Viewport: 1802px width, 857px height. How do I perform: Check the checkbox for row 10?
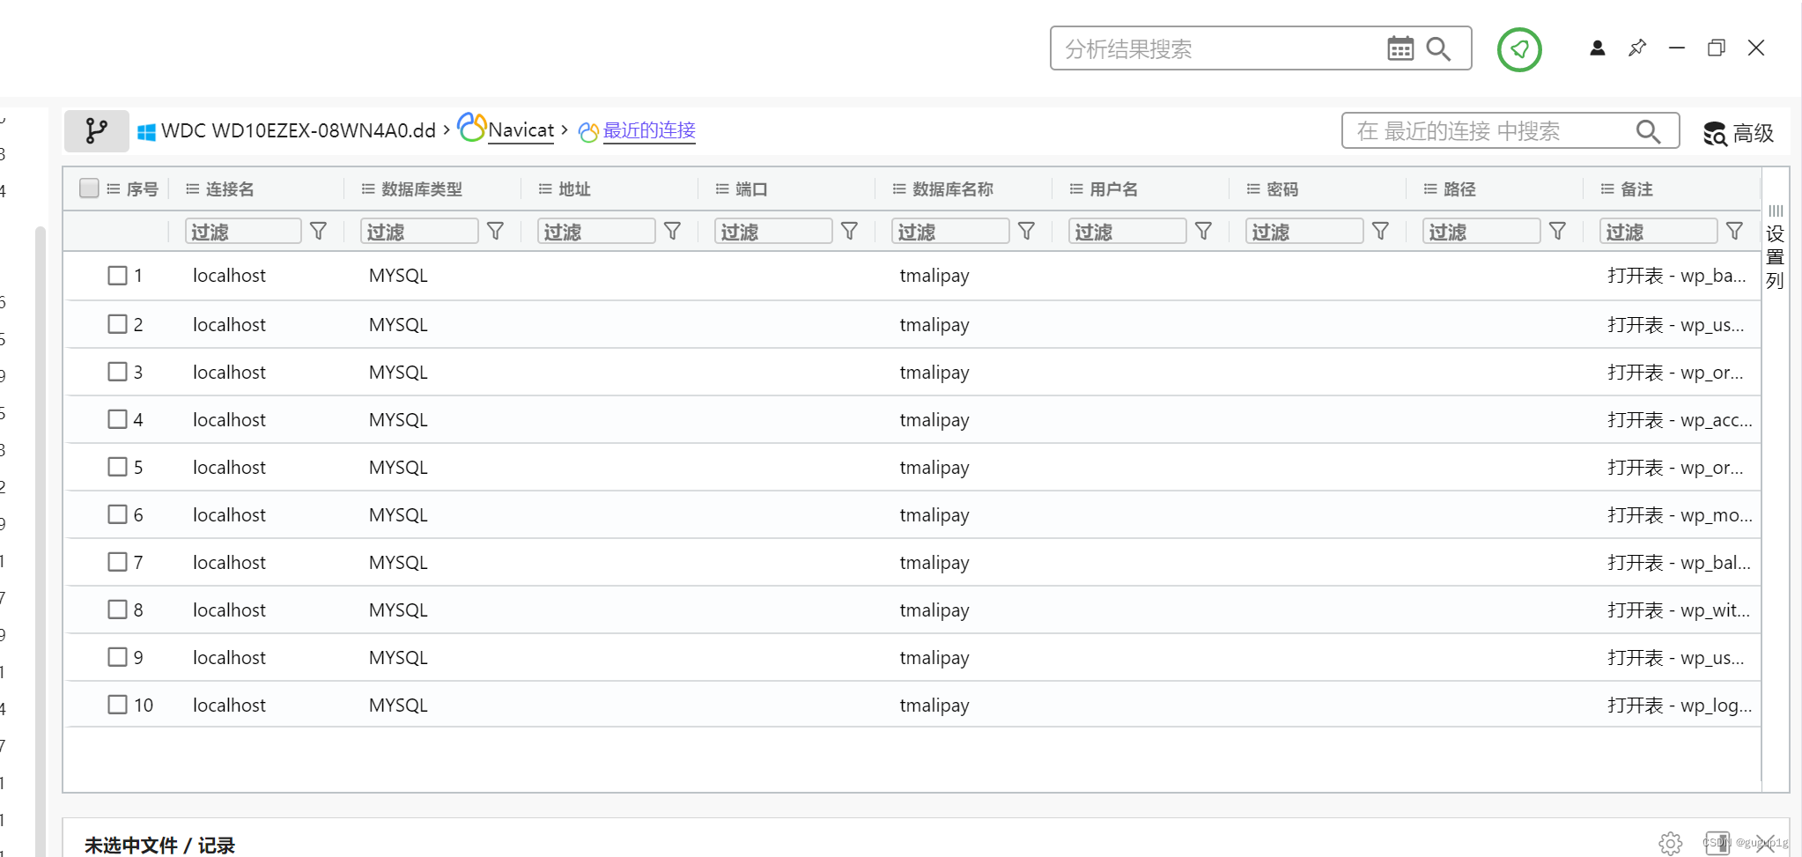coord(117,705)
